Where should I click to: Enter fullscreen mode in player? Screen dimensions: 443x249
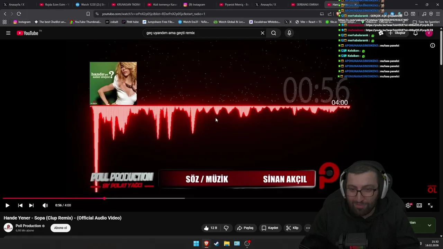(x=430, y=205)
